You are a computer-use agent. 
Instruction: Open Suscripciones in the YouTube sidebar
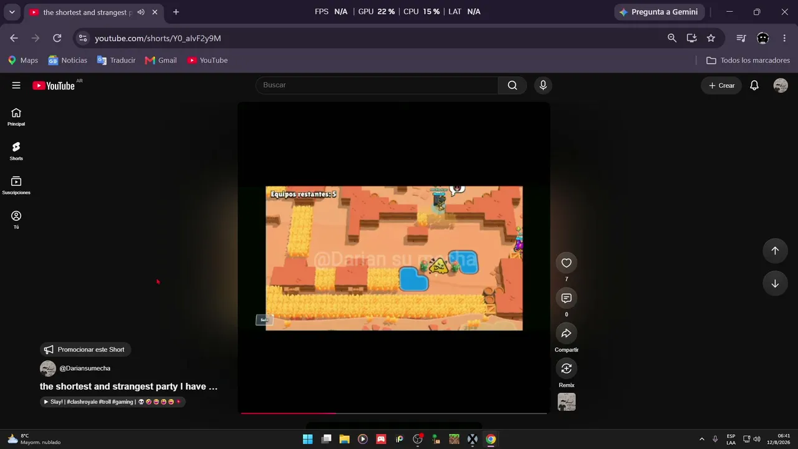tap(16, 185)
